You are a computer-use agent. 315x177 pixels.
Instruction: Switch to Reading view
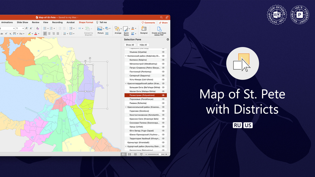point(135,154)
